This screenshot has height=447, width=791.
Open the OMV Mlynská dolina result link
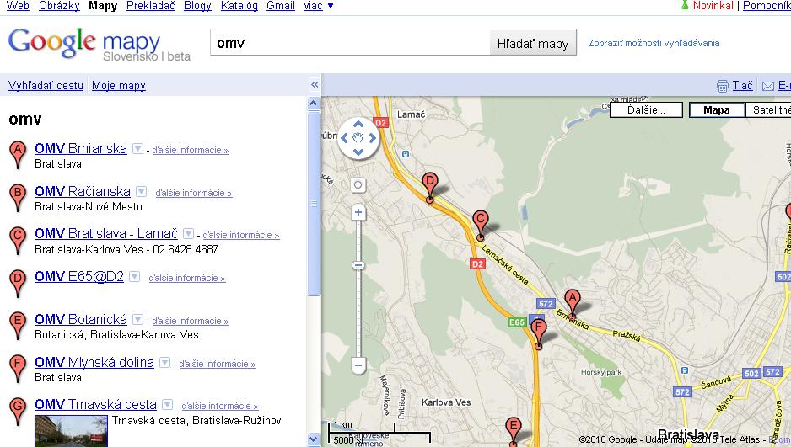(x=94, y=362)
